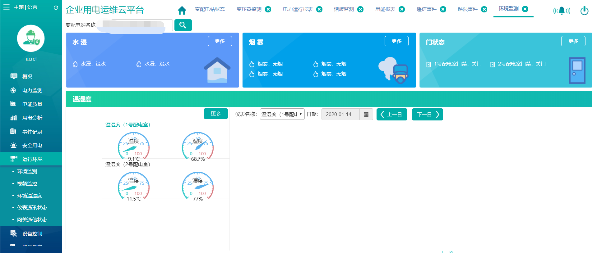Viewport: 597px width, 253px height.
Task: Click 更多 in the 烟雾 card
Action: pyautogui.click(x=396, y=41)
